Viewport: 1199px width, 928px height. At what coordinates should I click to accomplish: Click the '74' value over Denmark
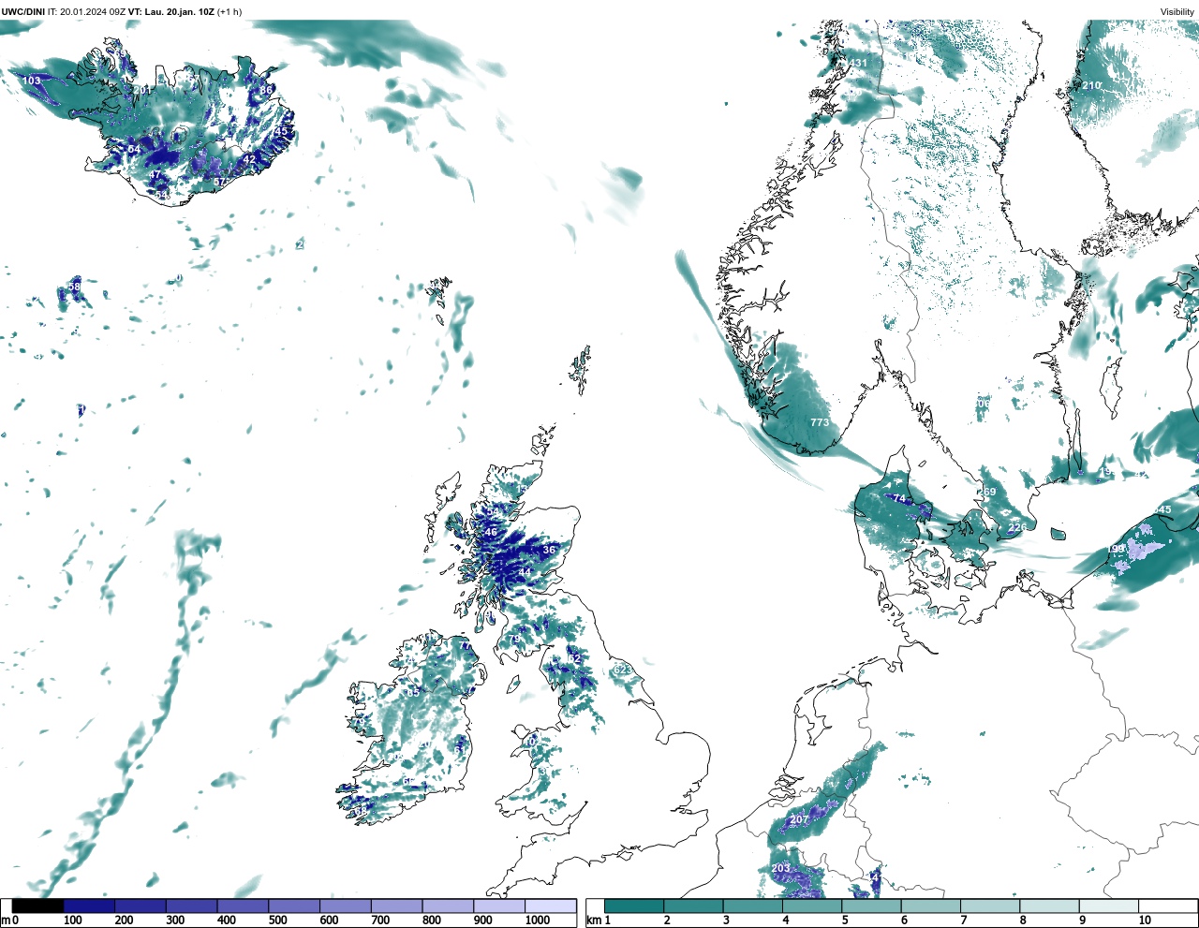pos(900,499)
